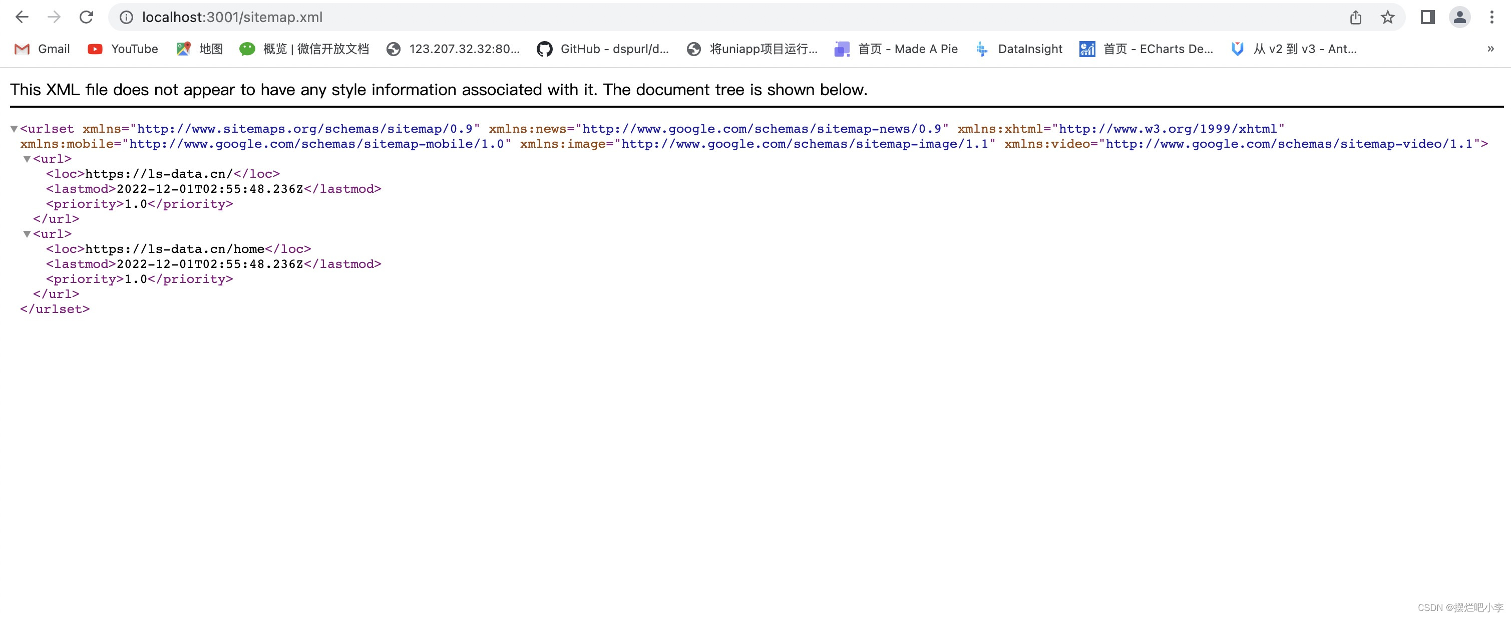
Task: Open the Chrome three-dot menu
Action: tap(1493, 17)
